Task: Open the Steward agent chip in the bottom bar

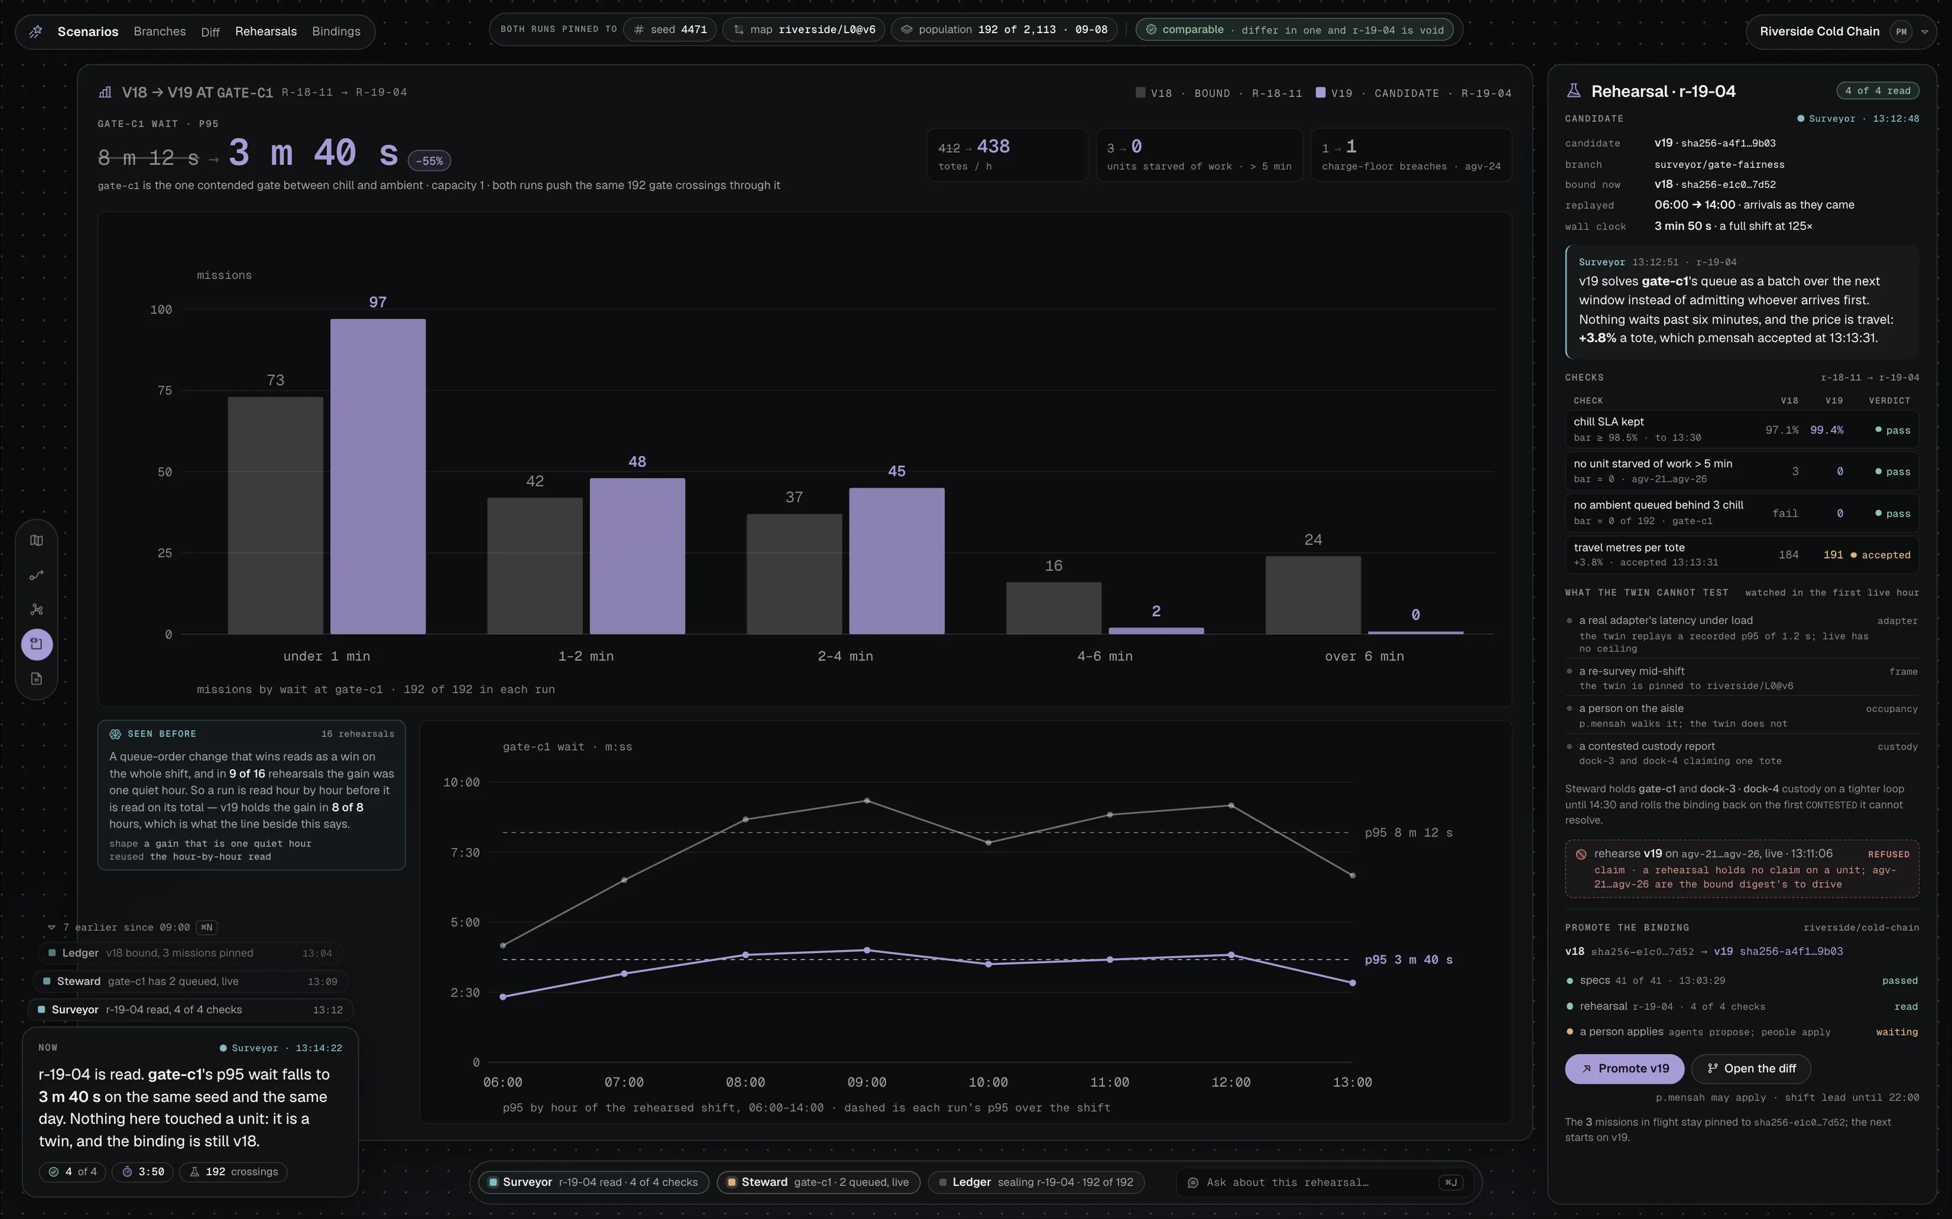Action: pos(818,1183)
